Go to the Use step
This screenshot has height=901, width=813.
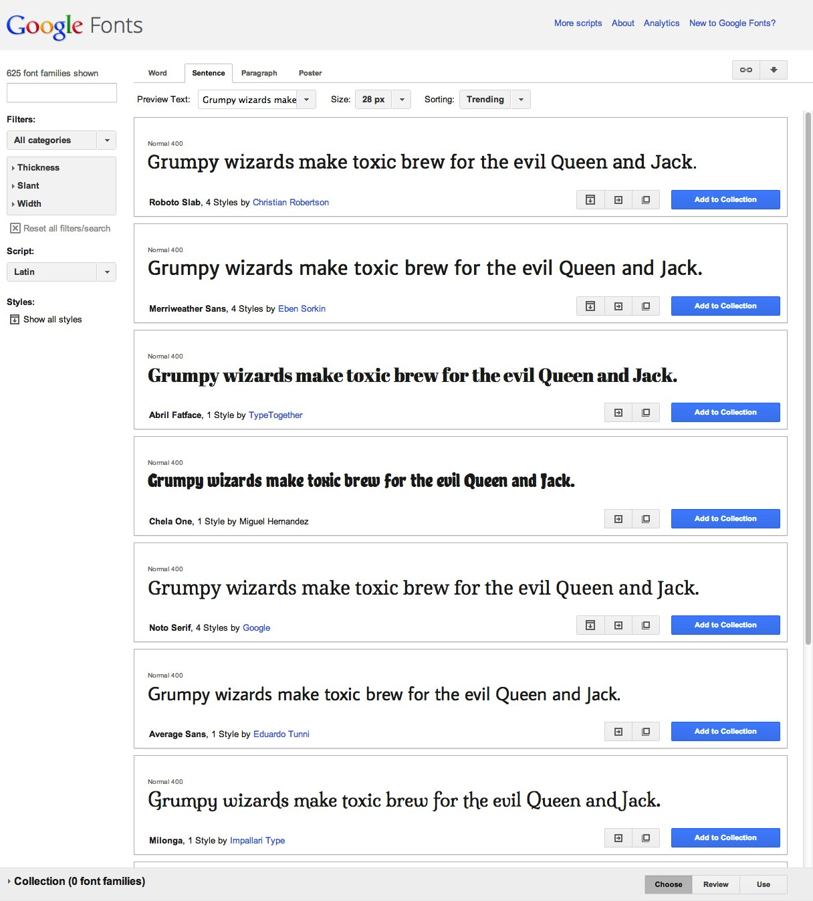pos(764,884)
